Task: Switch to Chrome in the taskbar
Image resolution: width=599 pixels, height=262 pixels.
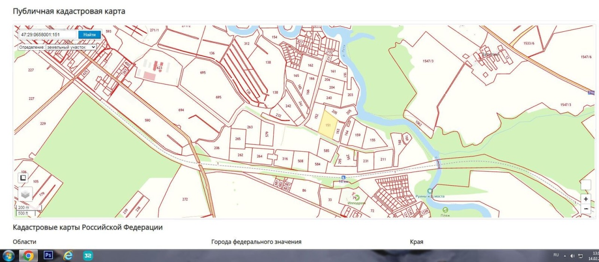Action: click(x=29, y=255)
